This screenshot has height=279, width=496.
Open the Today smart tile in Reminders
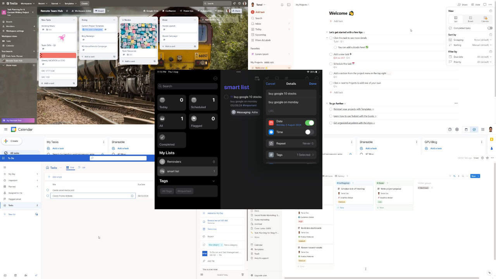click(x=172, y=103)
